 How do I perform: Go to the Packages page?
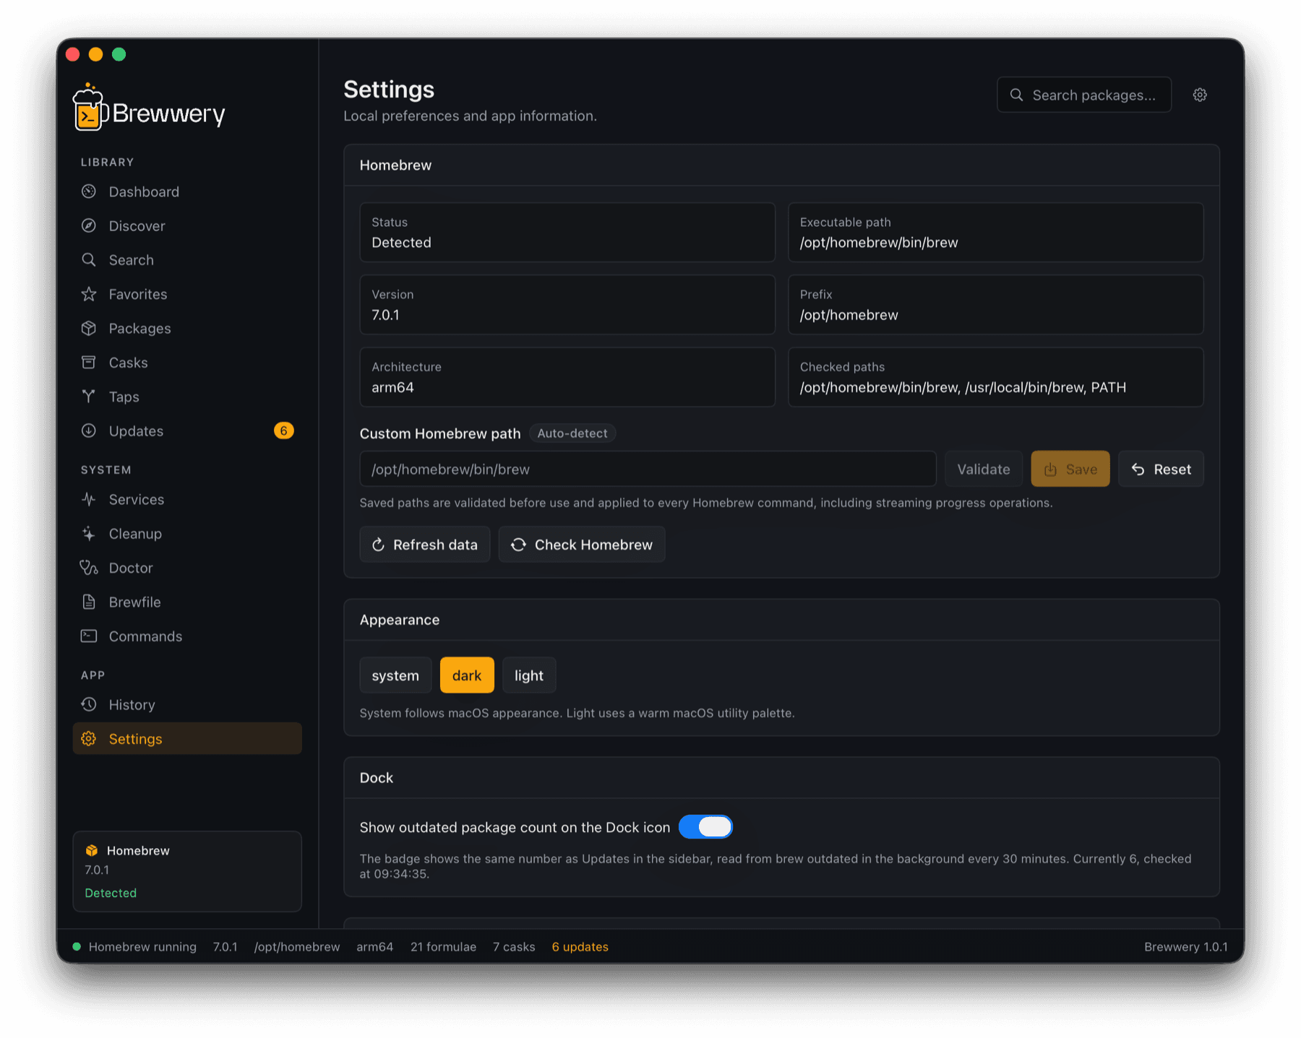(x=187, y=328)
